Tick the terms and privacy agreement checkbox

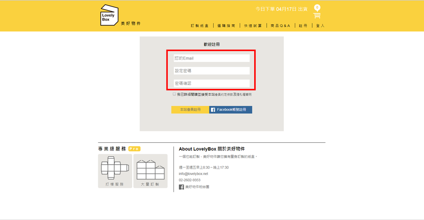coord(174,94)
